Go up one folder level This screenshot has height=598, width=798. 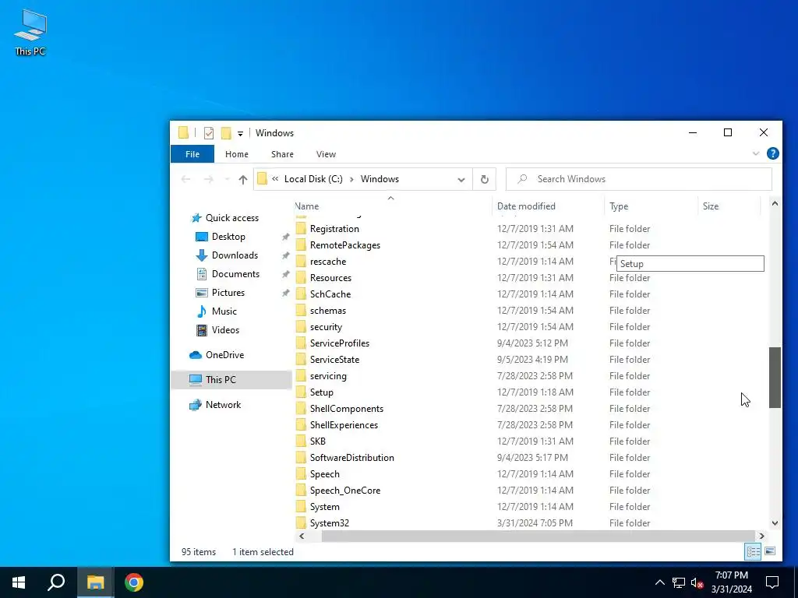[243, 179]
